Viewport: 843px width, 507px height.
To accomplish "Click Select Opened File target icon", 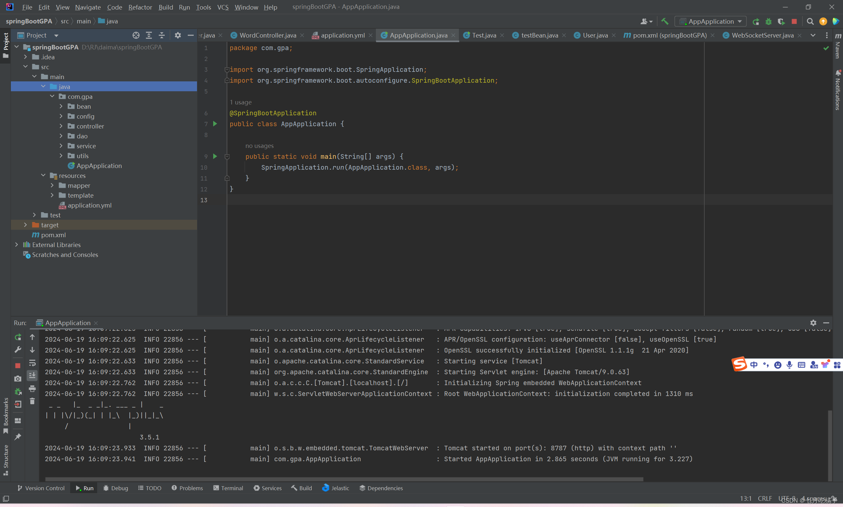I will tap(136, 35).
